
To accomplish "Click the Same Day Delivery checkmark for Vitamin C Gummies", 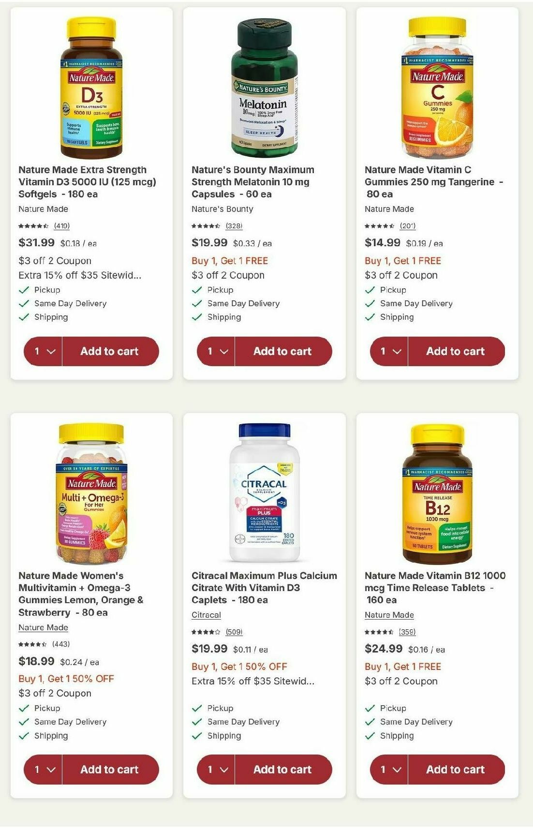I will click(370, 303).
